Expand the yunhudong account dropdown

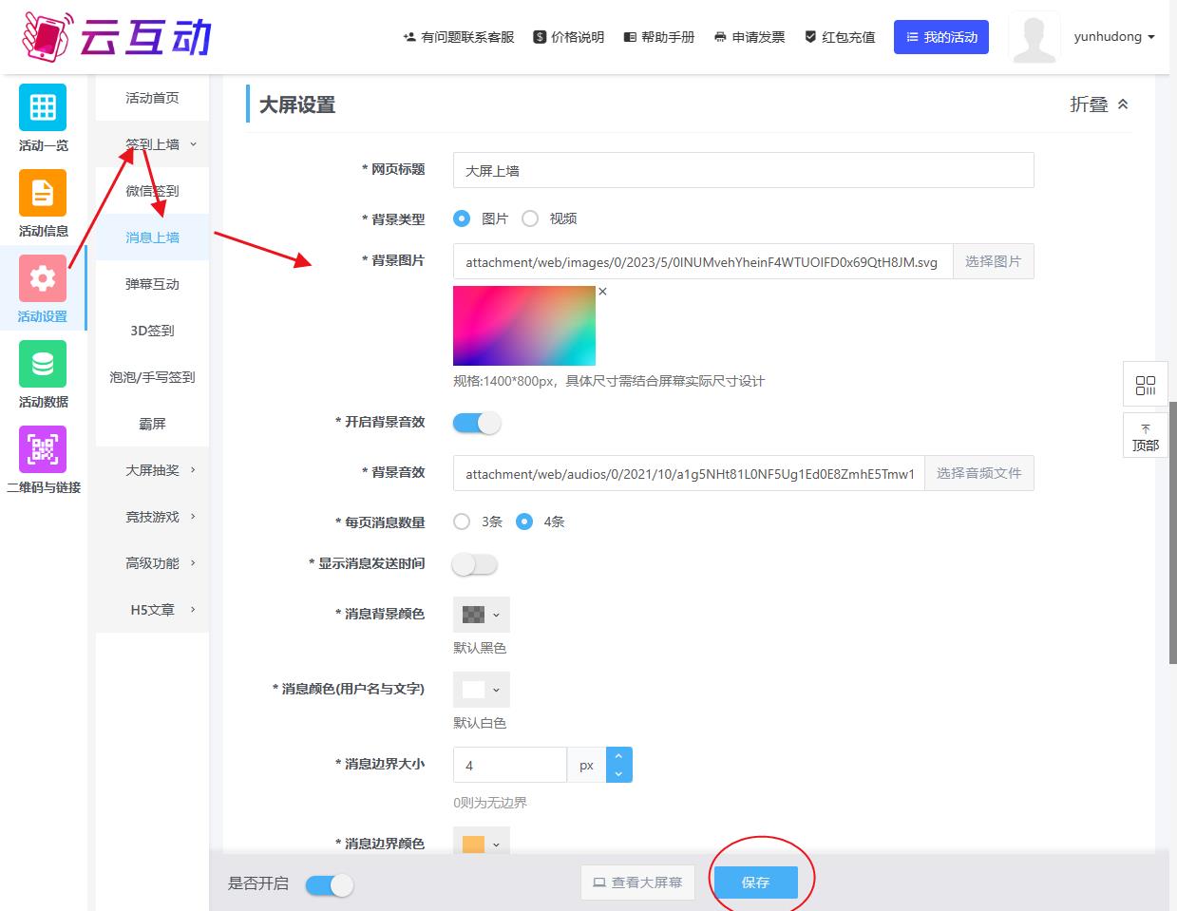[x=1113, y=37]
